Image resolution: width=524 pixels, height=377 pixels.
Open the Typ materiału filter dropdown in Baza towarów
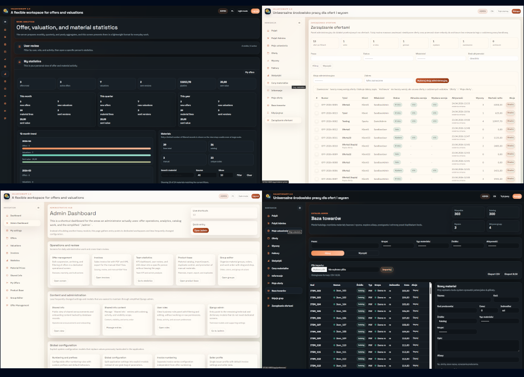432,246
